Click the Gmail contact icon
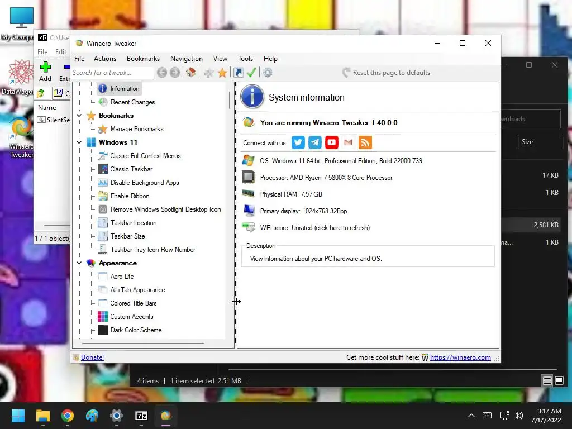Viewport: 572px width, 429px height. 349,142
